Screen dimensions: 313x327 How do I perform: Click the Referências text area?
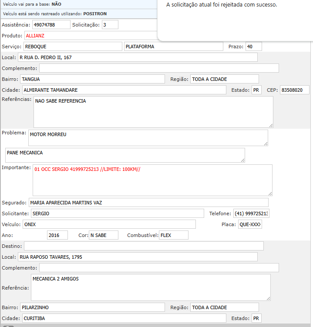coord(153,112)
